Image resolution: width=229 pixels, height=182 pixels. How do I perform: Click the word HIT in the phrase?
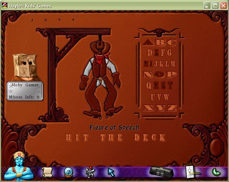tap(77, 138)
